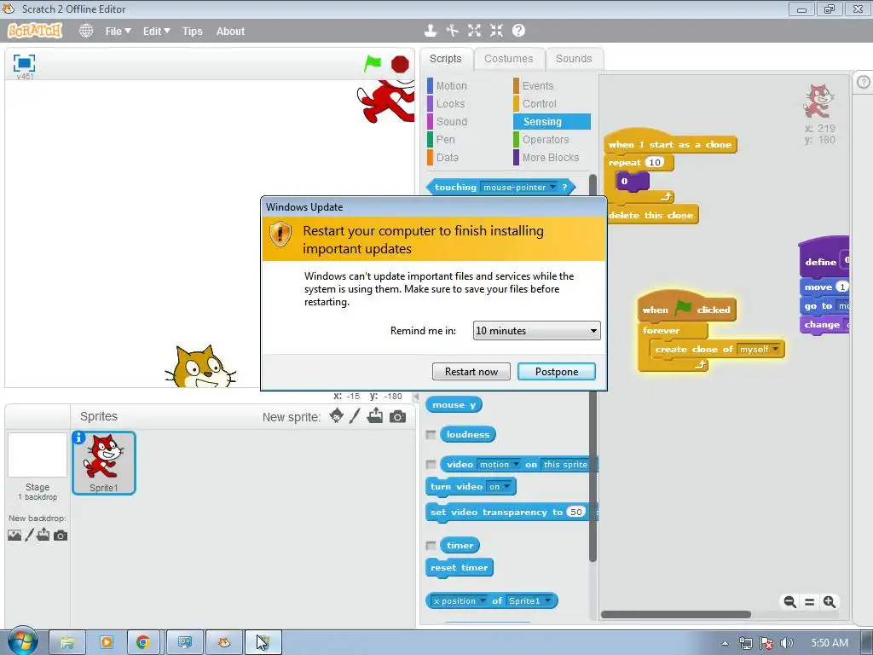
Task: Reset scripts area zoom level
Action: click(x=810, y=601)
